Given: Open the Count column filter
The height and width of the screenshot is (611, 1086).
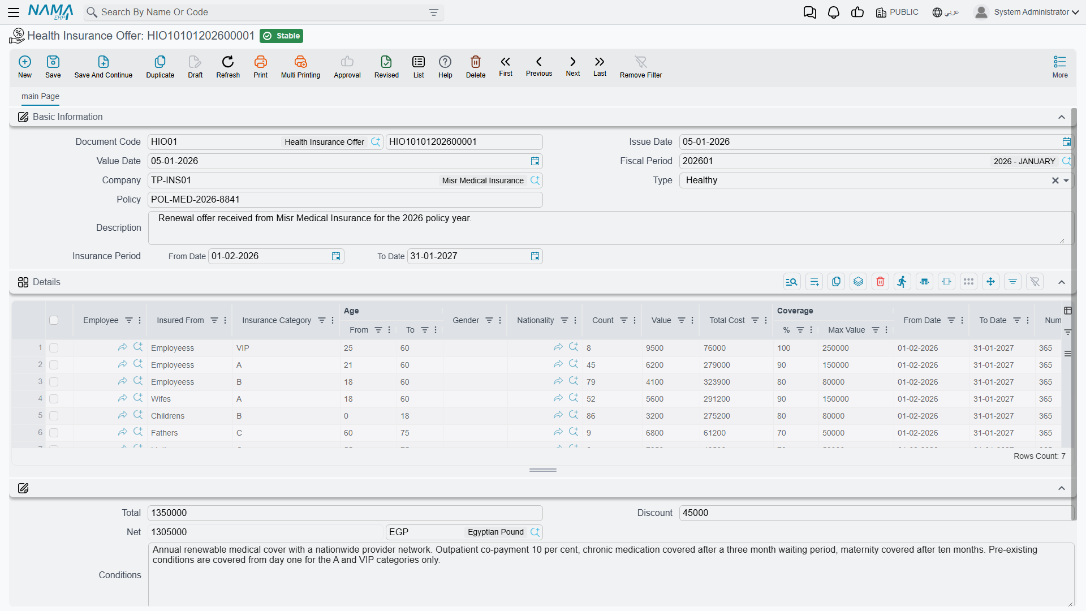Looking at the screenshot, I should [624, 320].
